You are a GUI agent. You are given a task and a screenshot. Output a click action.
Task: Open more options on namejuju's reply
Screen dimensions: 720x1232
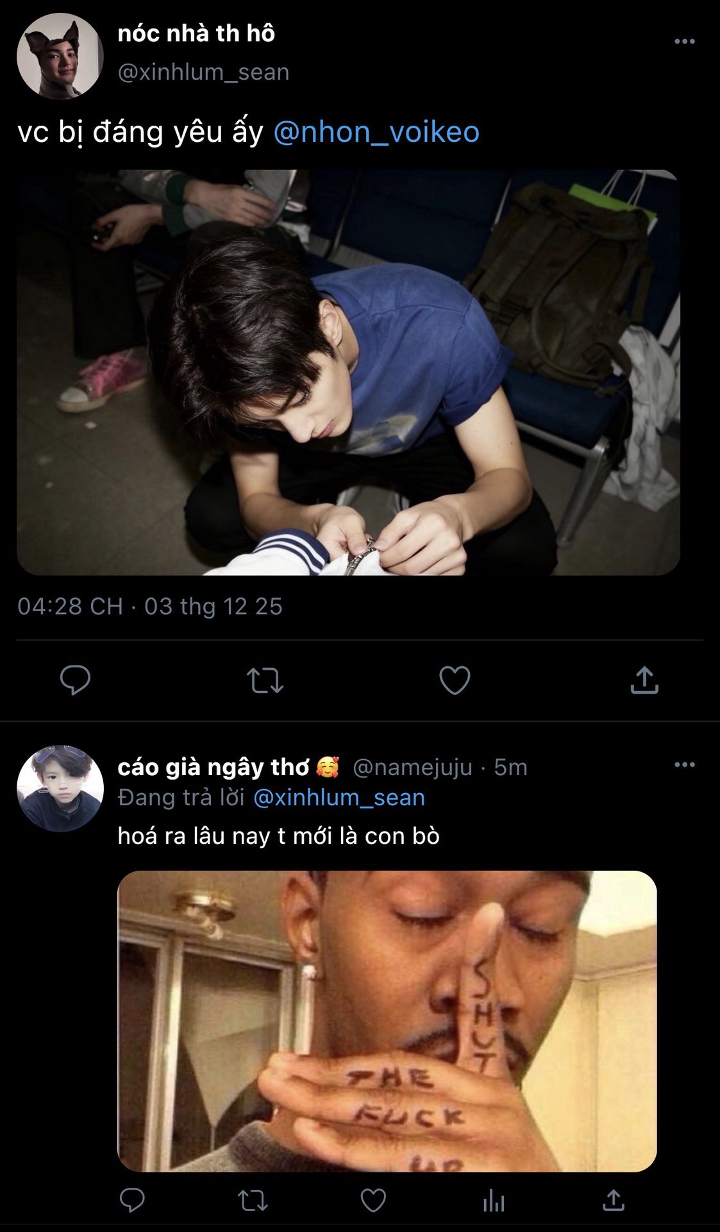(684, 765)
